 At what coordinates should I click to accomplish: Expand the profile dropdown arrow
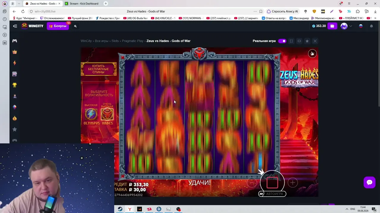click(351, 26)
